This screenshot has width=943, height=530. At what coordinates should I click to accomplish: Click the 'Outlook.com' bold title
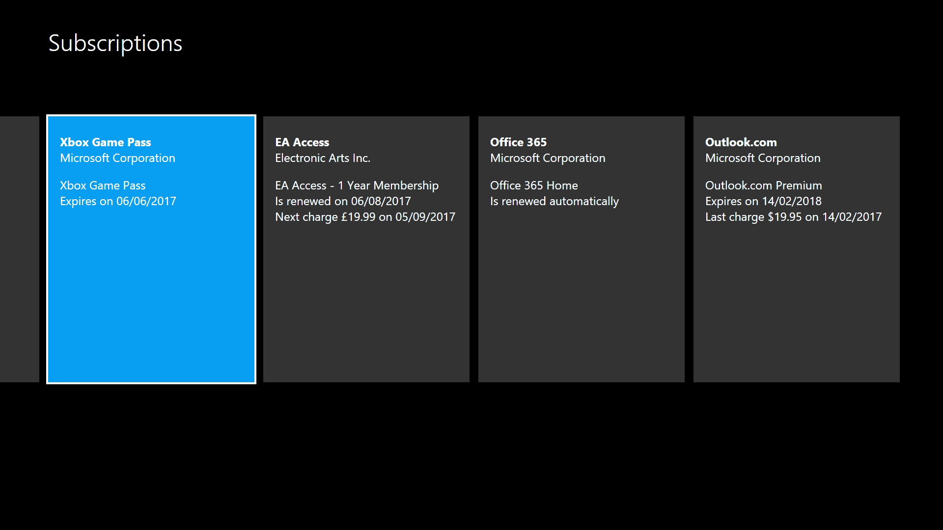coord(741,142)
